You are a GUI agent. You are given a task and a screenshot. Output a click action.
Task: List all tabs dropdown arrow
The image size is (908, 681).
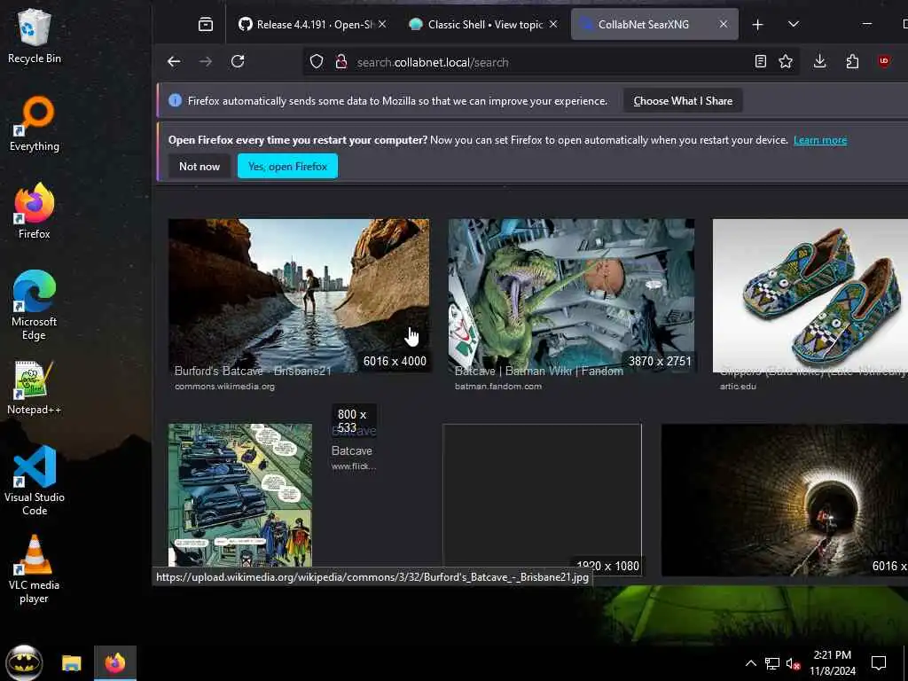(x=794, y=24)
